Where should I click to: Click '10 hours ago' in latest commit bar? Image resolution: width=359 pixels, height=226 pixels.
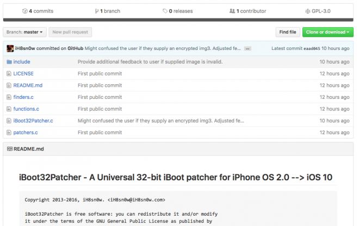[x=336, y=48]
